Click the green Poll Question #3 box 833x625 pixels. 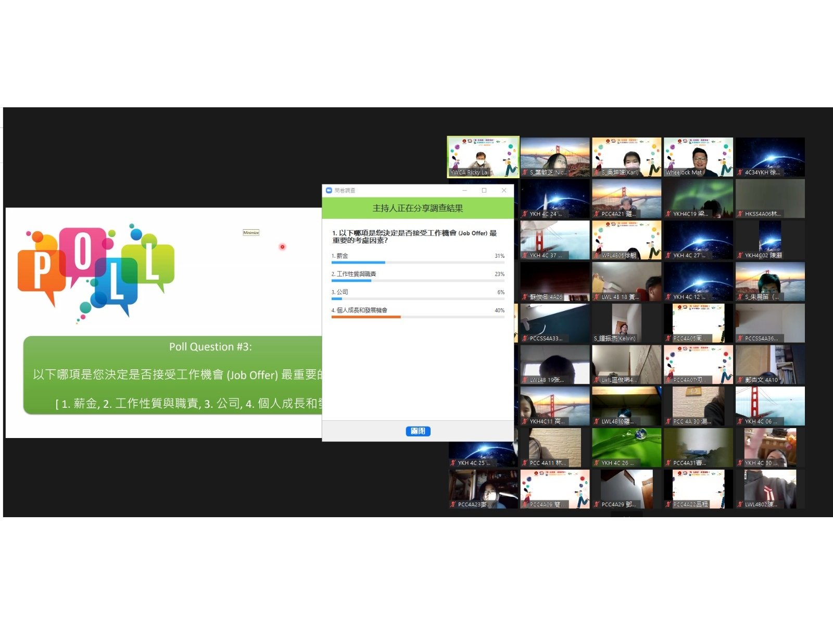[172, 375]
